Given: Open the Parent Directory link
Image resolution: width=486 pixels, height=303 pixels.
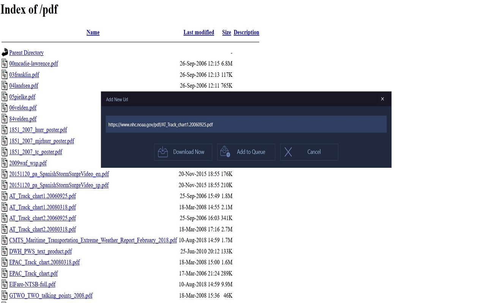Looking at the screenshot, I should [27, 53].
